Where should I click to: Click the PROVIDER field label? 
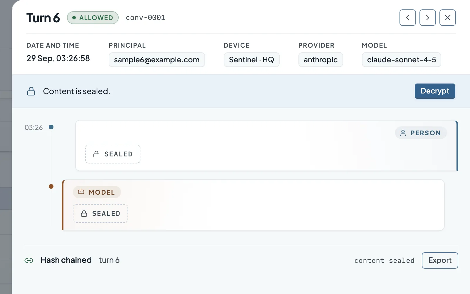pos(316,45)
